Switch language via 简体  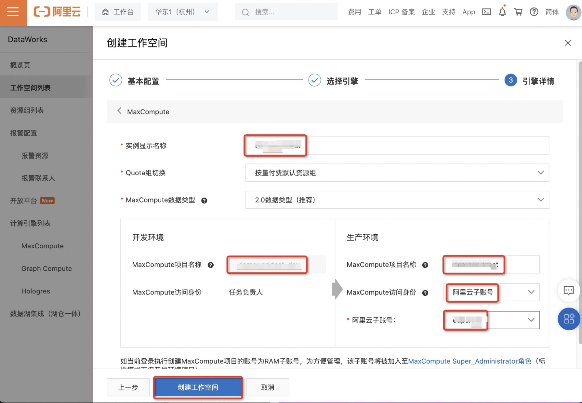552,12
